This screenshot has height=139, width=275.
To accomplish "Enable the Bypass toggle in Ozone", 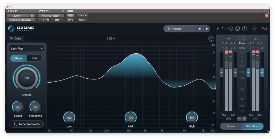I will coord(231,126).
